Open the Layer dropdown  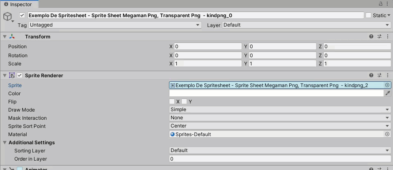pyautogui.click(x=306, y=25)
